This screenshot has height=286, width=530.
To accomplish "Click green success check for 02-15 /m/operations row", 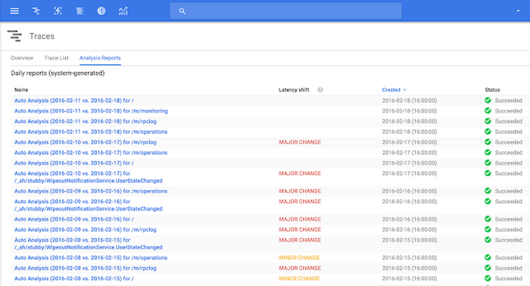I will click(x=488, y=257).
